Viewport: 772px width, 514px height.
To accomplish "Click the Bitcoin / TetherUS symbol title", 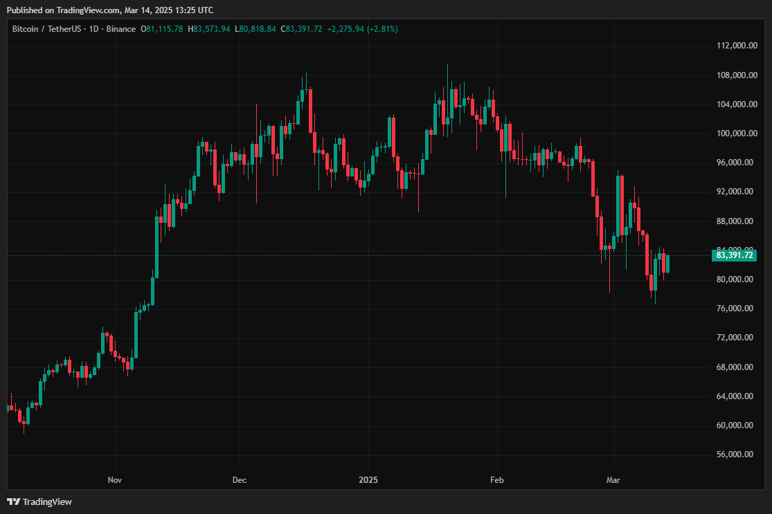I will click(x=46, y=29).
